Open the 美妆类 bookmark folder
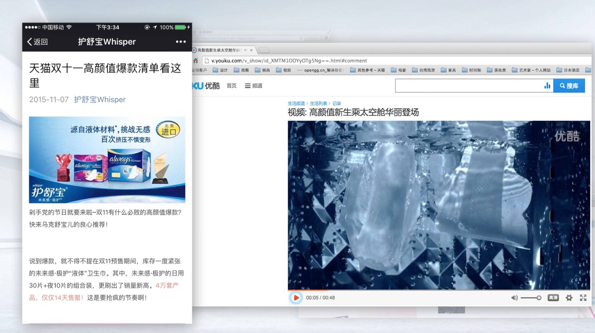The height and width of the screenshot is (333, 595). (x=497, y=70)
